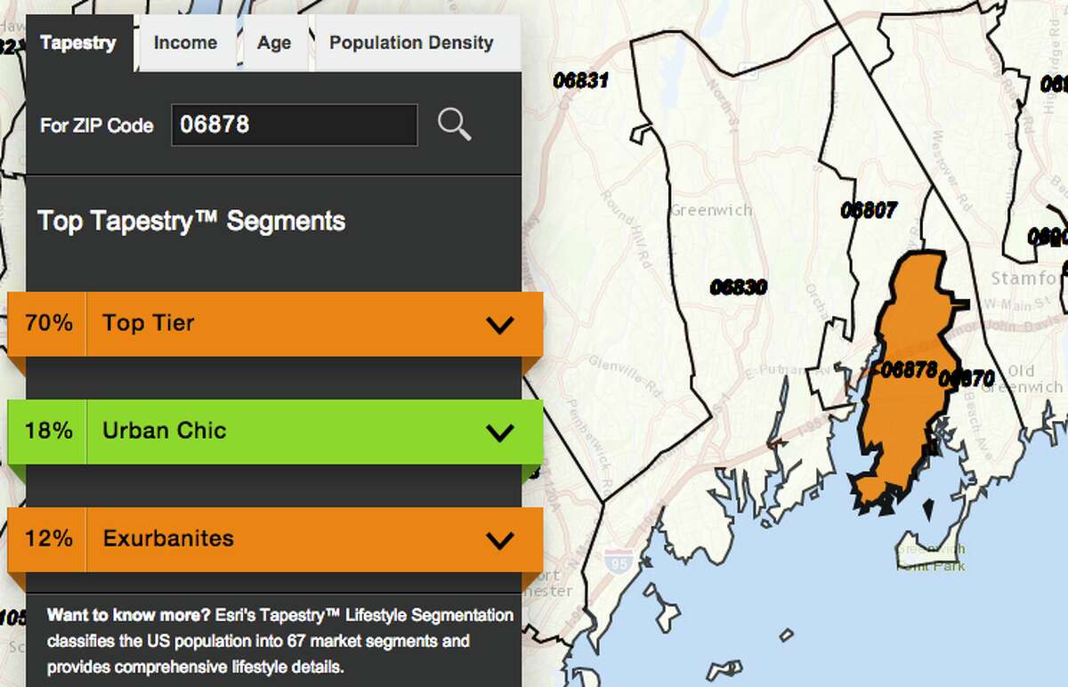Click the Top Tier segment bar
The image size is (1068, 687).
click(267, 323)
